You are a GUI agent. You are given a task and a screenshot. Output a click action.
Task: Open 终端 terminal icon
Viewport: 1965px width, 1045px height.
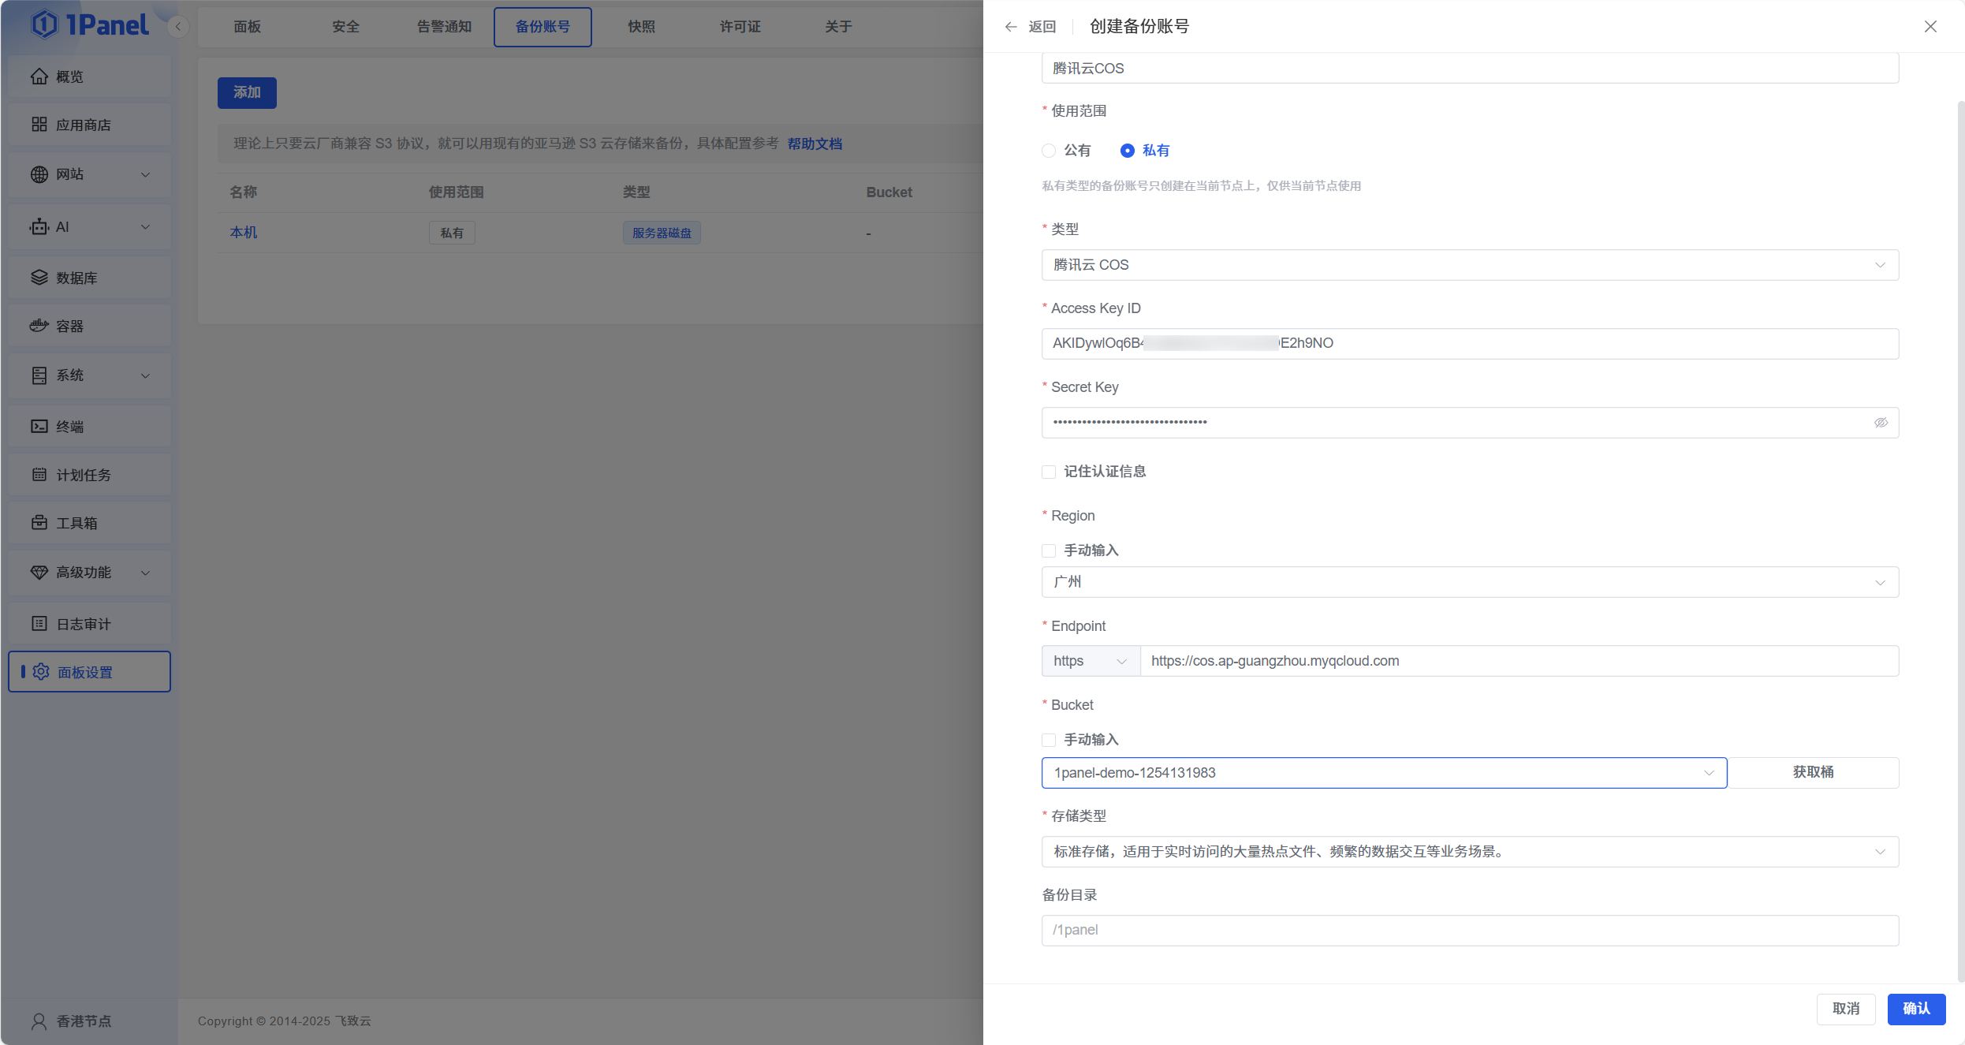point(39,426)
